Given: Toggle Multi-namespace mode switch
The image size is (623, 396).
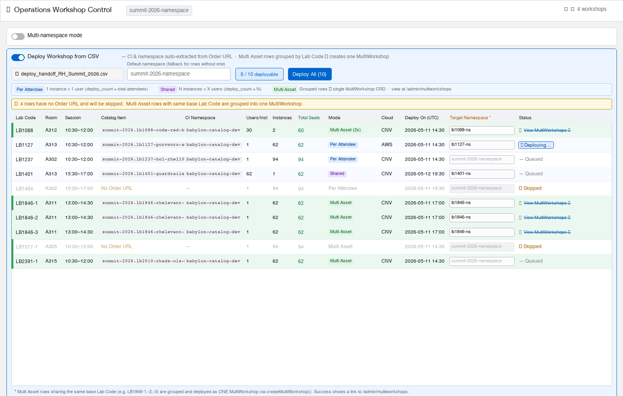Looking at the screenshot, I should click(18, 36).
